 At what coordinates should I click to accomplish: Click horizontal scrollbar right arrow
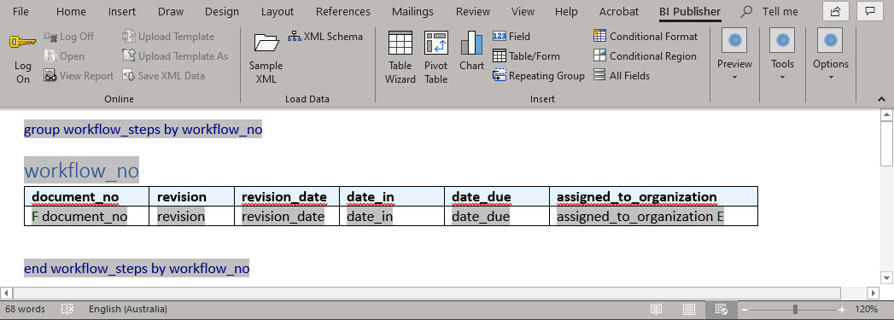[873, 293]
